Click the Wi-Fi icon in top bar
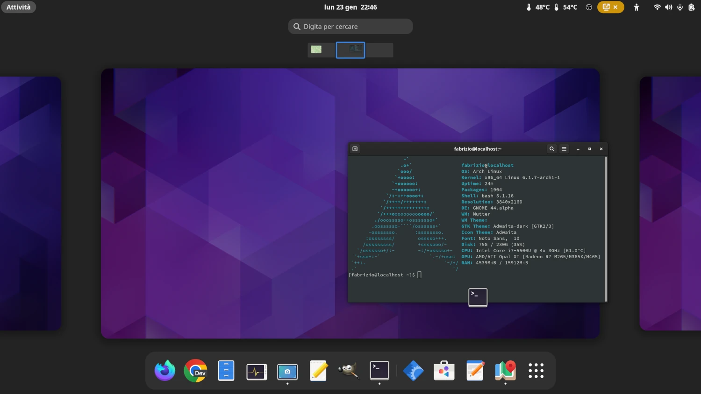701x394 pixels. pos(657,7)
